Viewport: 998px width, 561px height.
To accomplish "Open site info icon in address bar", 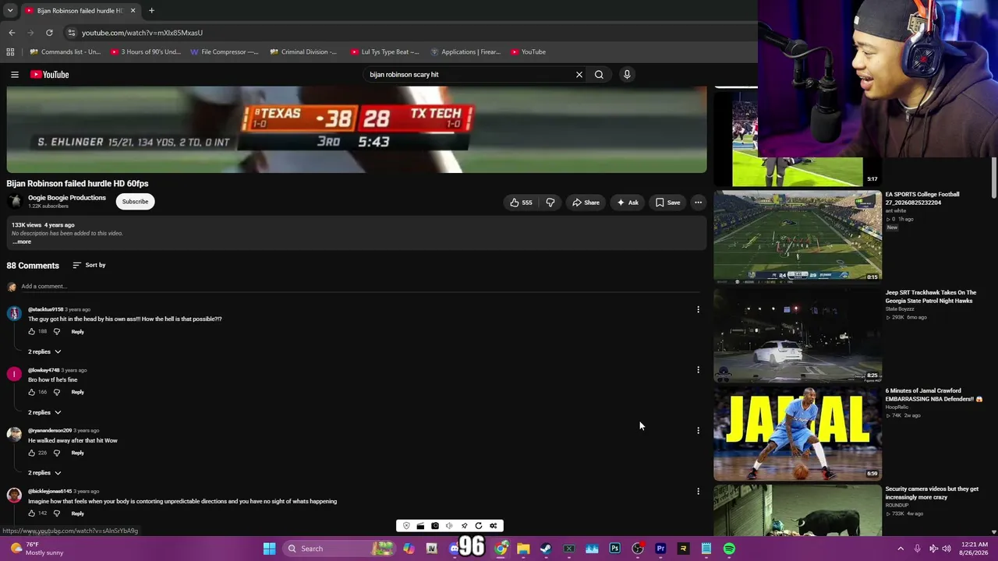I will (x=71, y=33).
